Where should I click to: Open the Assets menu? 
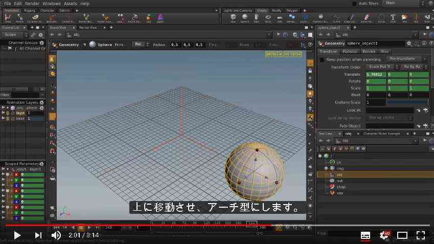pyautogui.click(x=71, y=4)
